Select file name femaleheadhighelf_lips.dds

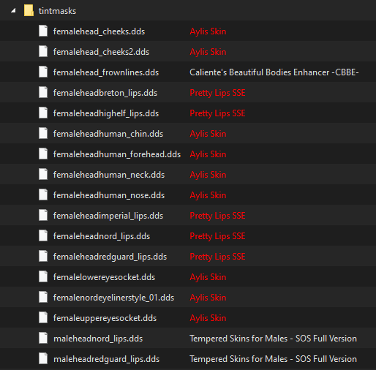(106, 113)
